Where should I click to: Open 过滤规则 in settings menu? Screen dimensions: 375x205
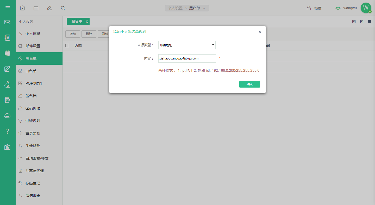coord(39,121)
